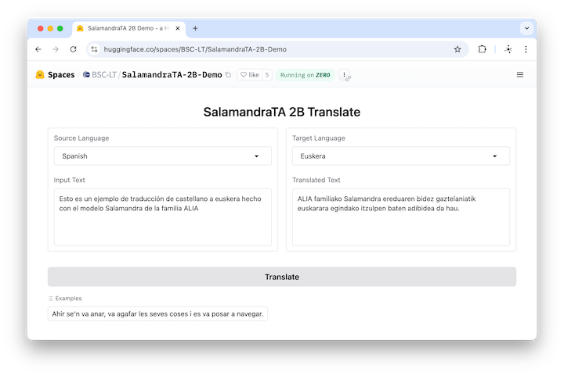
Task: Click the "Source Language" label
Action: (81, 138)
